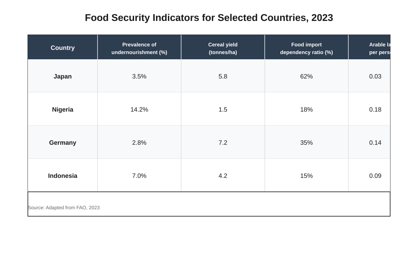Viewport: 418px width, 279px height.
Task: Select Indonesia's 4.2 cereal yield cell
Action: pyautogui.click(x=223, y=175)
